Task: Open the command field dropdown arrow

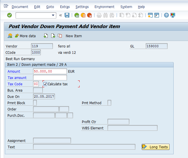Action: pyautogui.click(x=53, y=15)
